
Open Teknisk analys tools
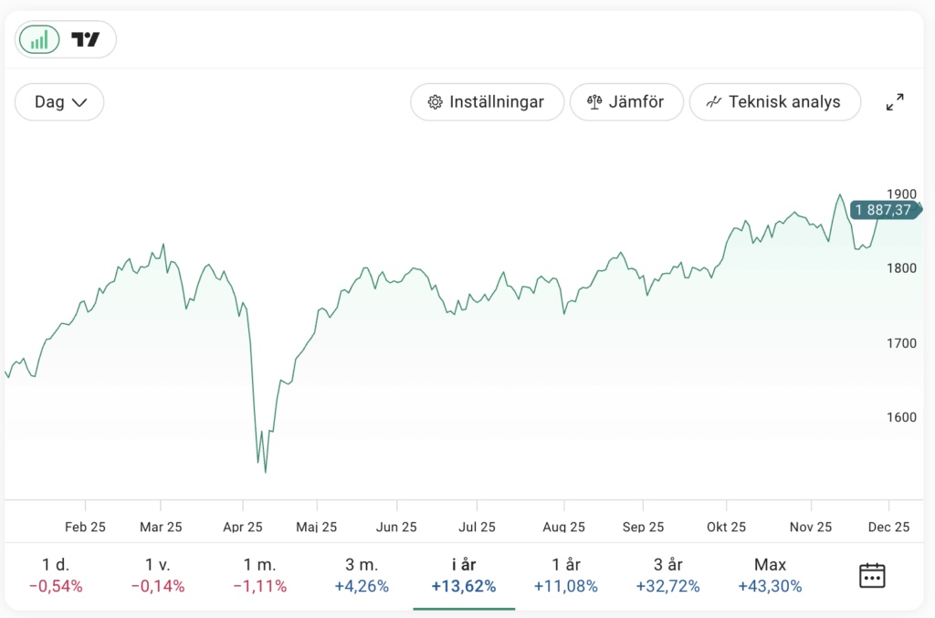coord(774,102)
